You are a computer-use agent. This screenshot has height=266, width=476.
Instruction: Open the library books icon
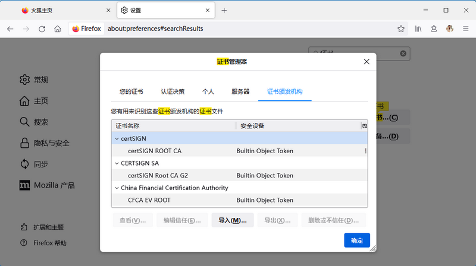[418, 28]
